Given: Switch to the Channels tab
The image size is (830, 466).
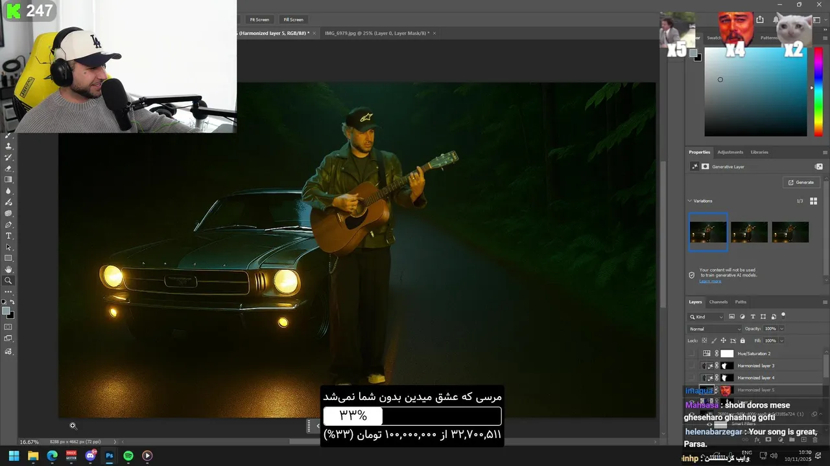Looking at the screenshot, I should pyautogui.click(x=718, y=302).
